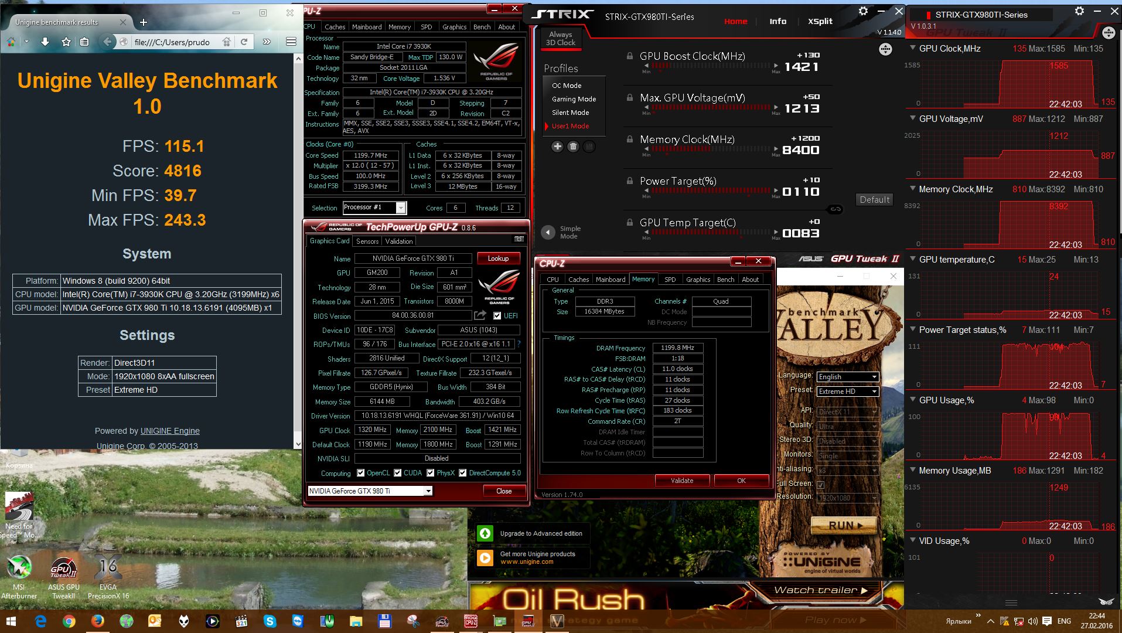
Task: Click RUN button in Valley launcher
Action: pyautogui.click(x=844, y=526)
